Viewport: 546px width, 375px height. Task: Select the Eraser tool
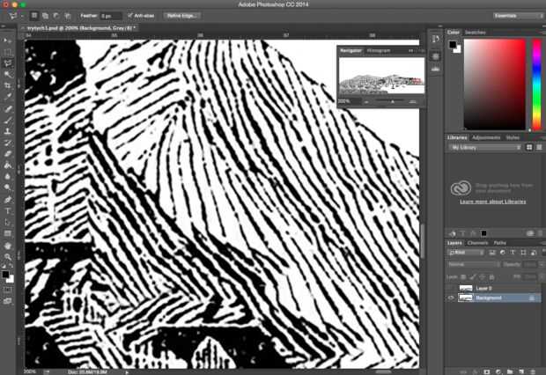(x=7, y=154)
